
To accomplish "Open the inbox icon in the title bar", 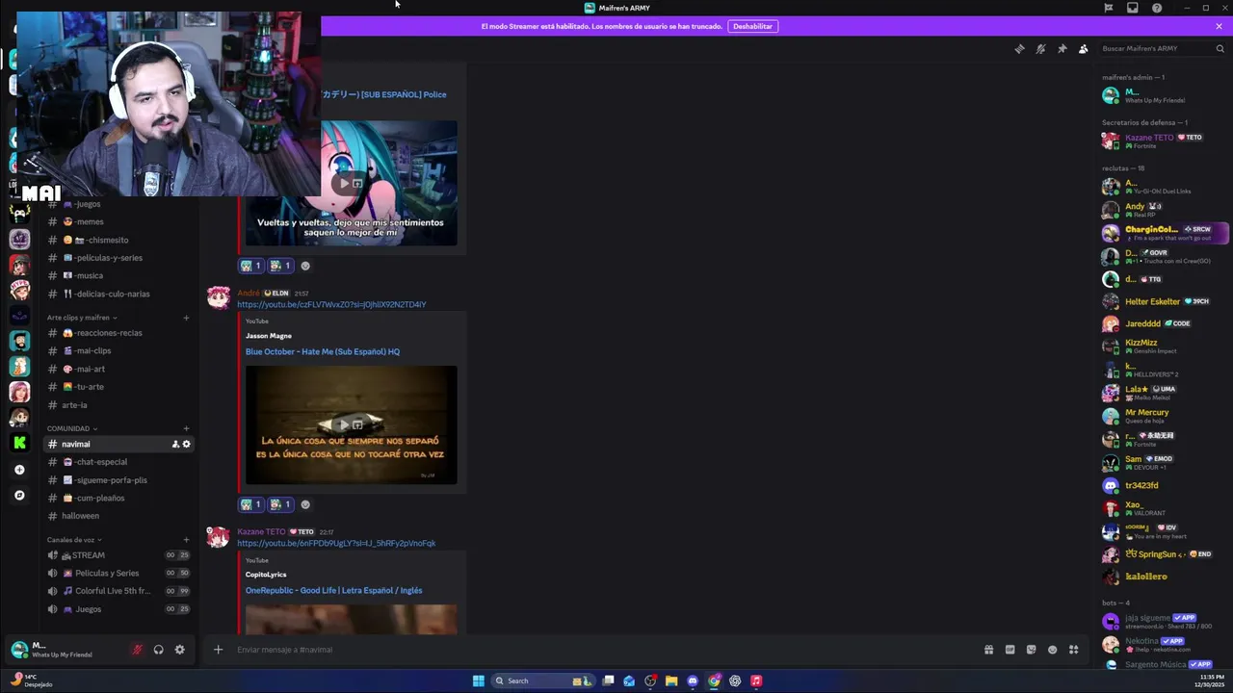I will click(1133, 8).
